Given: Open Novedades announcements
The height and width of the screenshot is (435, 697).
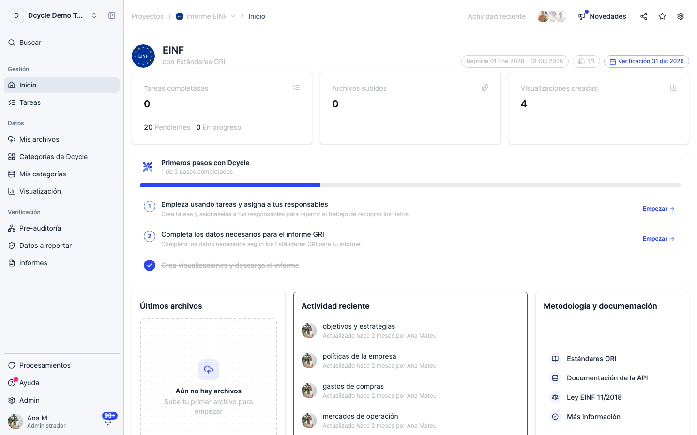Looking at the screenshot, I should tap(602, 16).
